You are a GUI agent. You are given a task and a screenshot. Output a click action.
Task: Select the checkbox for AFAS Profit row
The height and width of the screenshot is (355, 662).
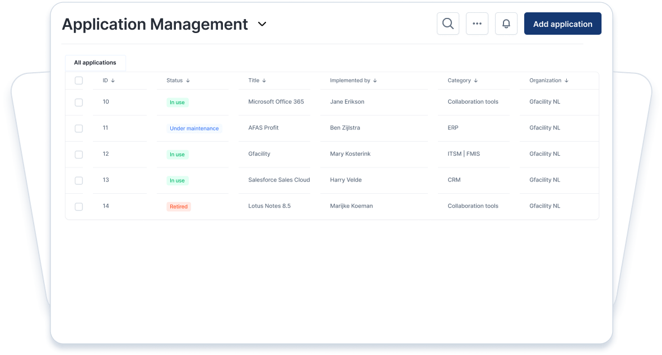pyautogui.click(x=78, y=128)
